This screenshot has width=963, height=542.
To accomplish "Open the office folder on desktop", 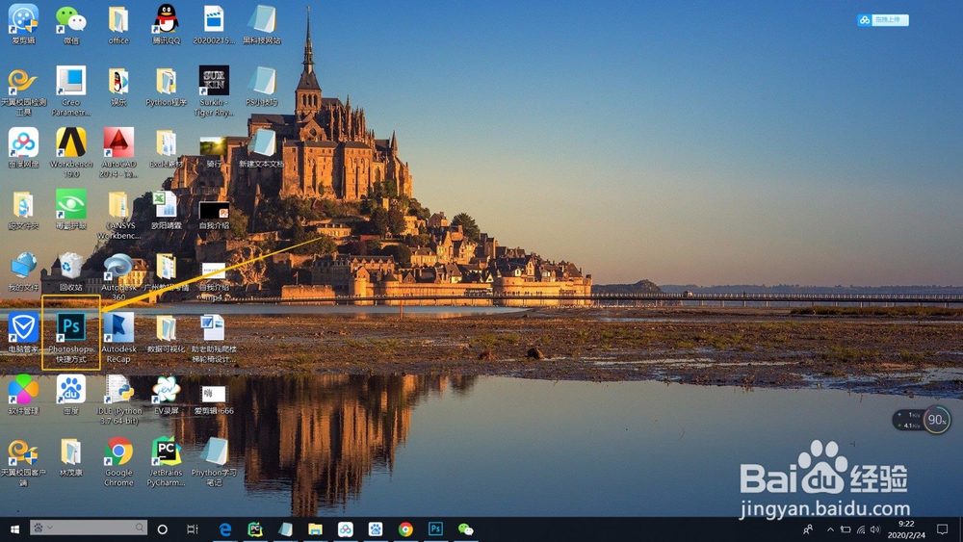I will [x=118, y=25].
